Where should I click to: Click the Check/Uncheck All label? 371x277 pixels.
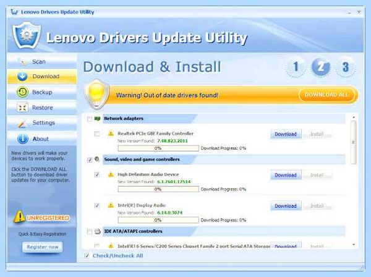(x=118, y=256)
